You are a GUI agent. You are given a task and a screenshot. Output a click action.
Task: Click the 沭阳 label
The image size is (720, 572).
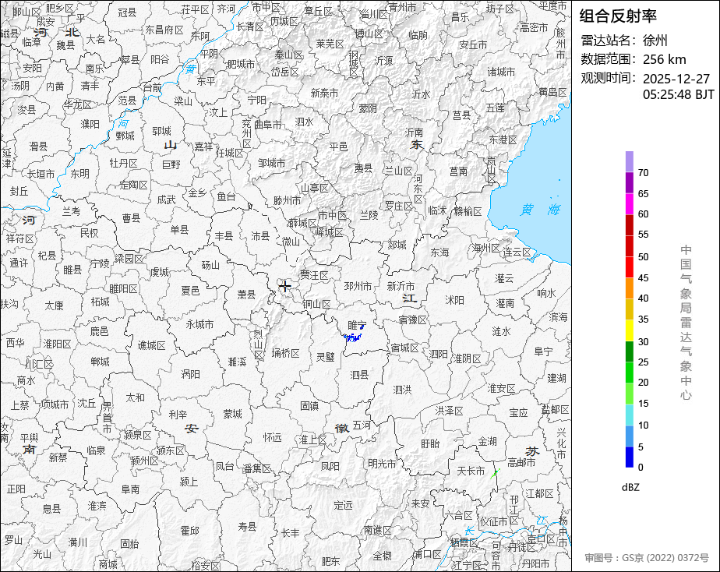tap(454, 300)
